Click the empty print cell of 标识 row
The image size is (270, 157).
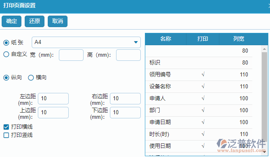tap(203, 62)
